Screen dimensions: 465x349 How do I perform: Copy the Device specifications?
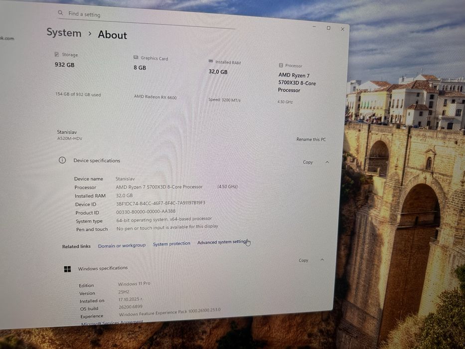(308, 162)
